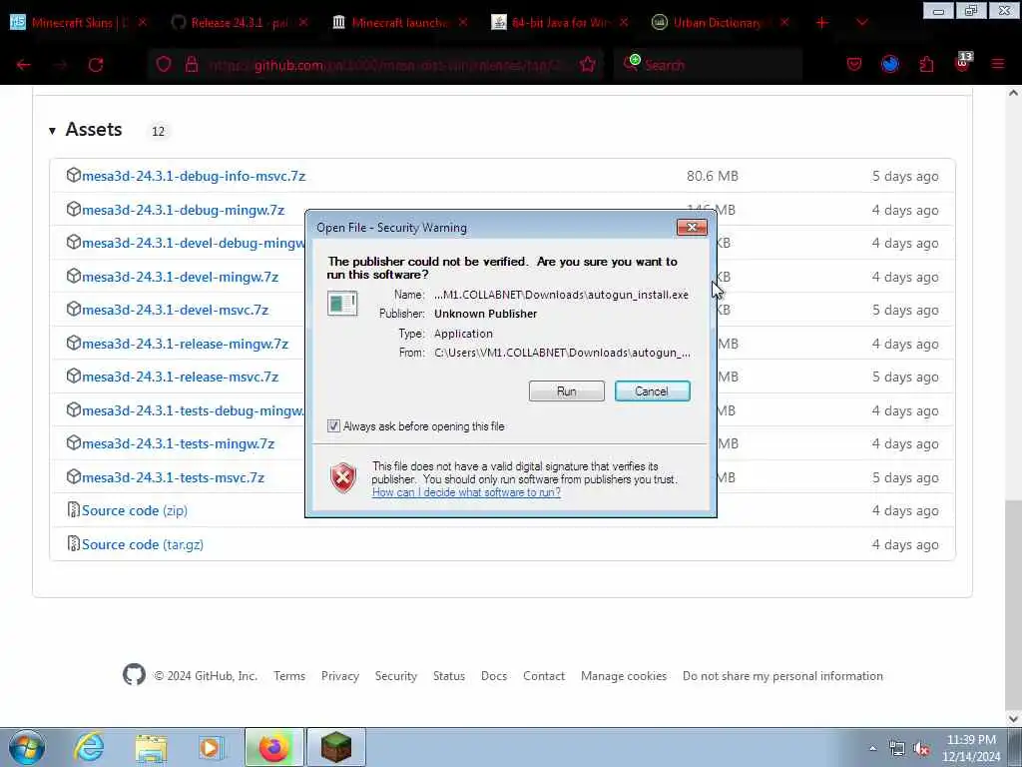The height and width of the screenshot is (767, 1022).
Task: Open the Windows Start menu orb
Action: click(26, 747)
